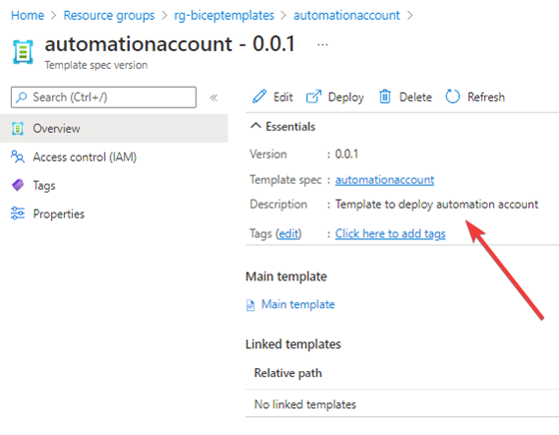The height and width of the screenshot is (435, 559).
Task: Click Deploy in the toolbar
Action: coord(335,97)
